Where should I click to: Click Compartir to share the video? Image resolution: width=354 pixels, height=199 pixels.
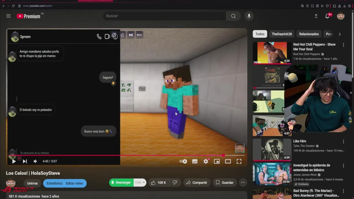point(197,183)
